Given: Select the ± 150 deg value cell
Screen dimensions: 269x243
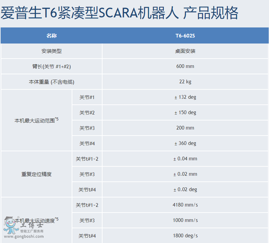Looking at the screenshot, I should coord(185,112).
